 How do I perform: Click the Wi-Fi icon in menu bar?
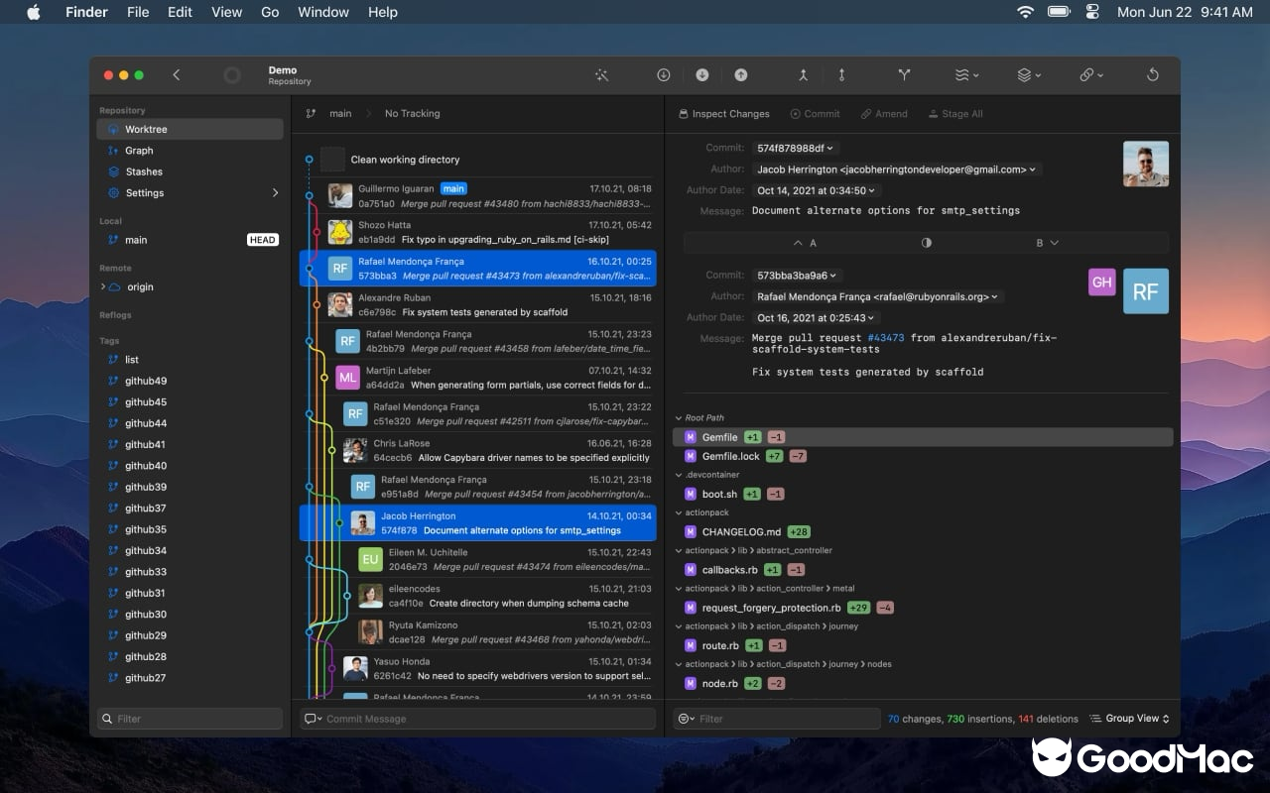pos(1025,12)
